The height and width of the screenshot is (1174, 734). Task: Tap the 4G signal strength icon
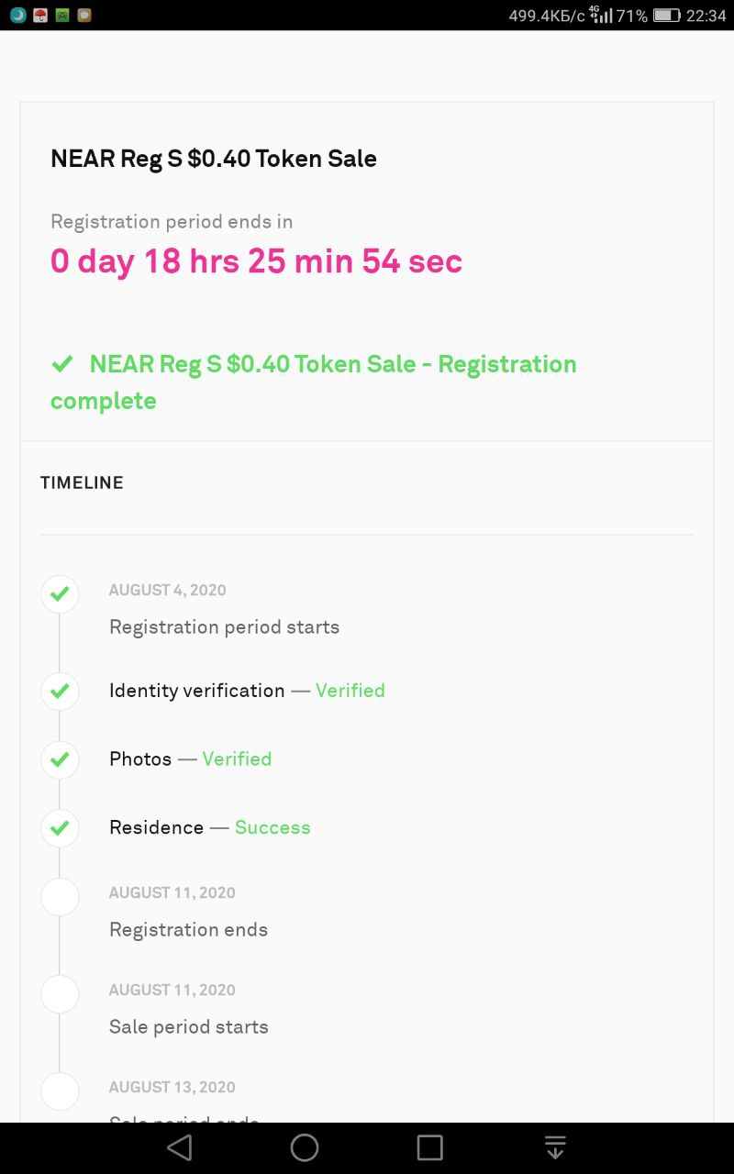coord(601,15)
